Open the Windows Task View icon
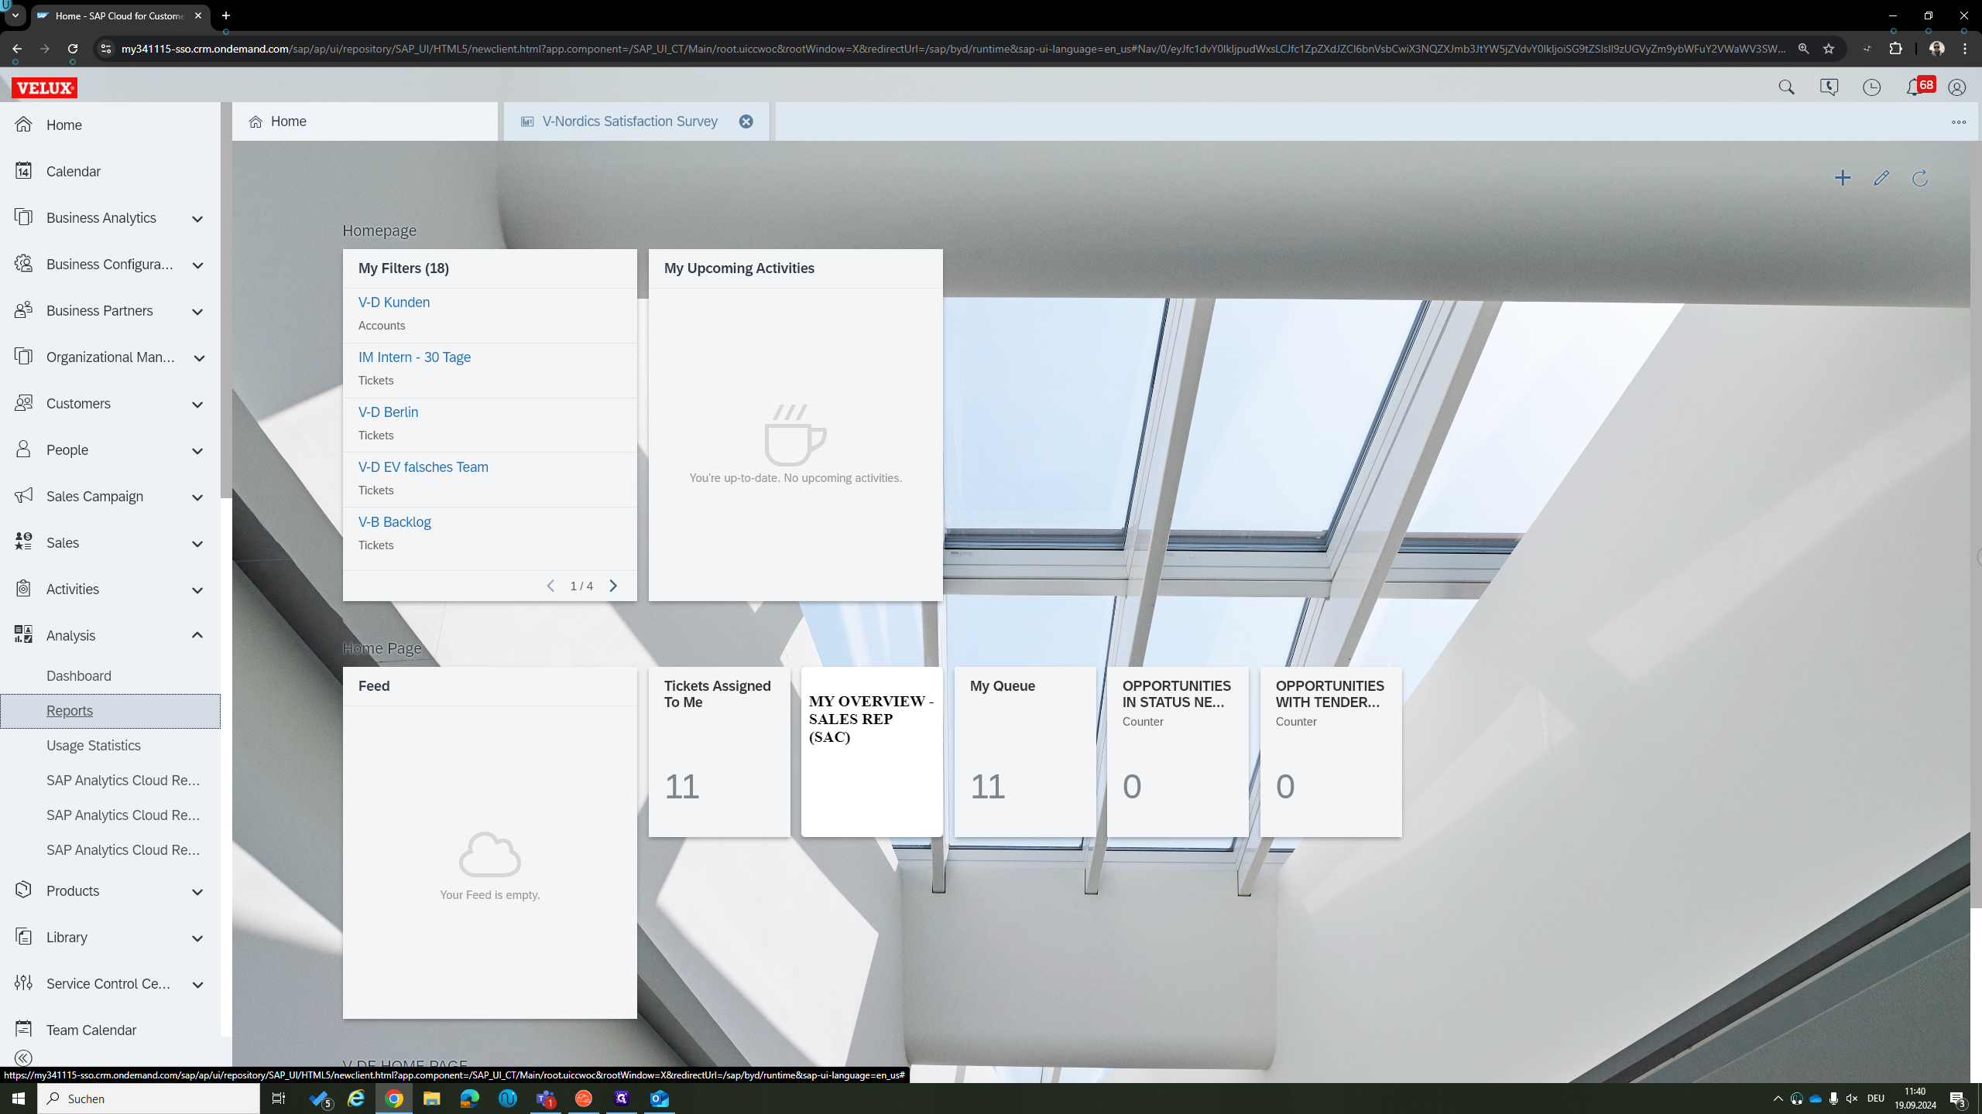This screenshot has height=1114, width=1982. click(x=279, y=1099)
